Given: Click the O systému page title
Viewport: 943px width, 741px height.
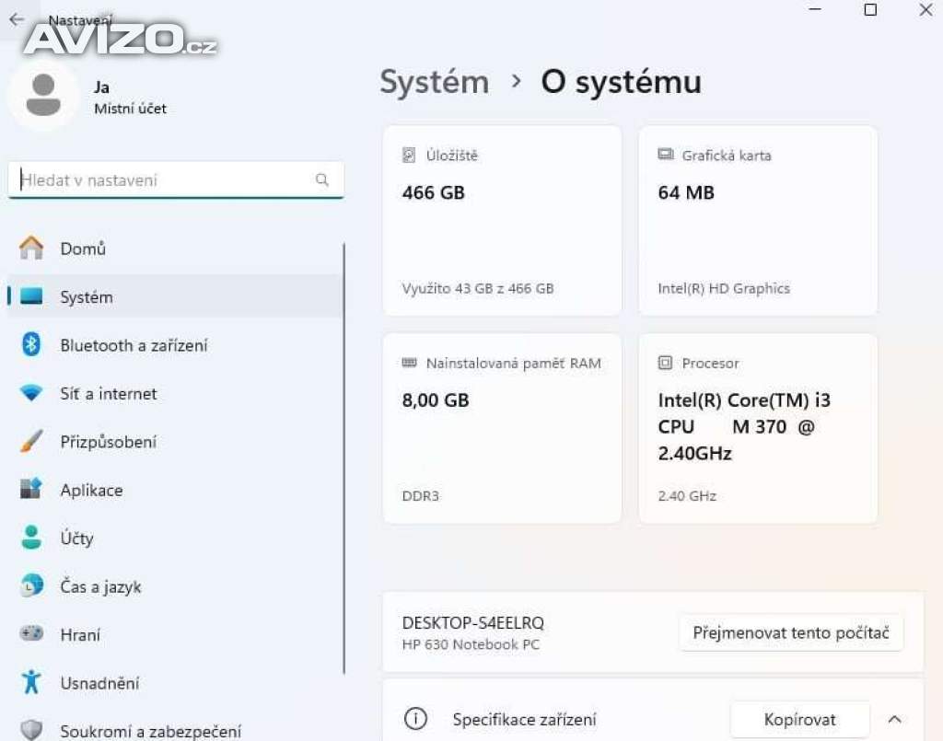Looking at the screenshot, I should [x=622, y=82].
